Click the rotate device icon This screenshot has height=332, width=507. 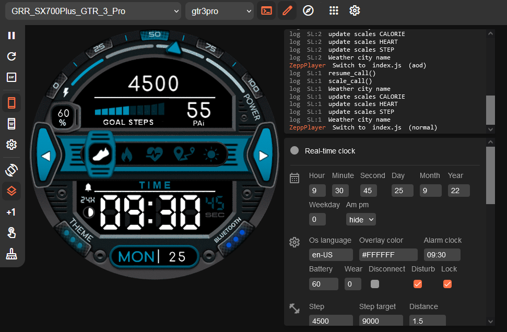(x=11, y=170)
